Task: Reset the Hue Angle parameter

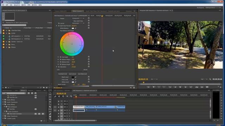Action: tap(89, 57)
